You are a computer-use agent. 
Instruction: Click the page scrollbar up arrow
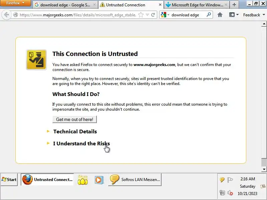[264, 24]
